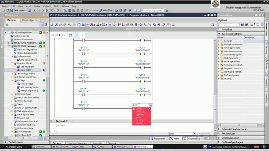
Task: Select the TRANSISTOR15 coil label
Action: coord(142,91)
